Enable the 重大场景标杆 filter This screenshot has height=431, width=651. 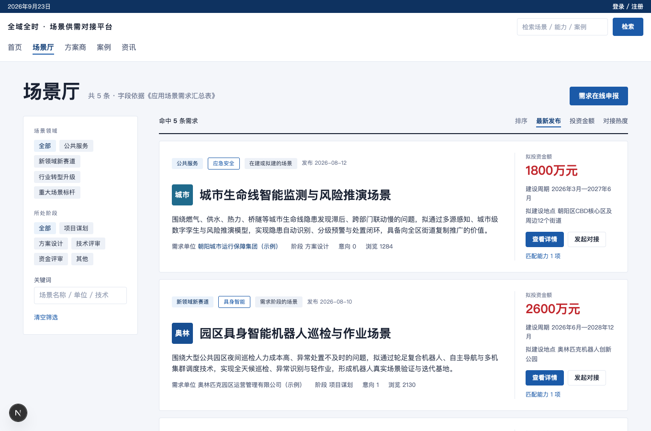pyautogui.click(x=57, y=193)
